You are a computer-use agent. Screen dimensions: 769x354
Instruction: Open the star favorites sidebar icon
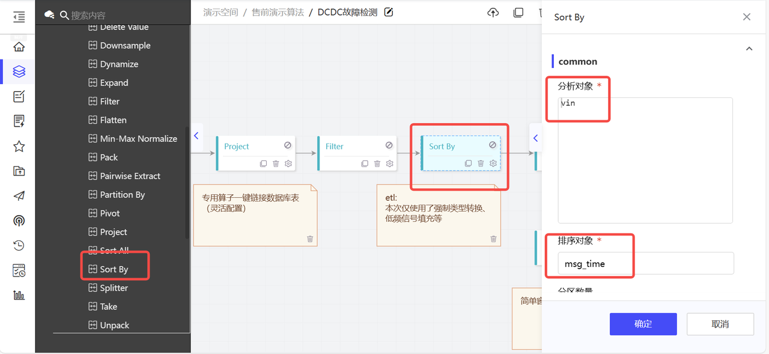(19, 146)
